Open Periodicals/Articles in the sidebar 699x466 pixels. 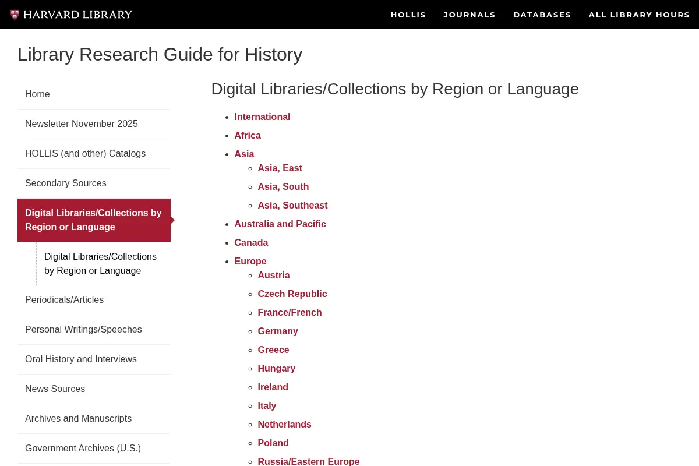[94, 300]
